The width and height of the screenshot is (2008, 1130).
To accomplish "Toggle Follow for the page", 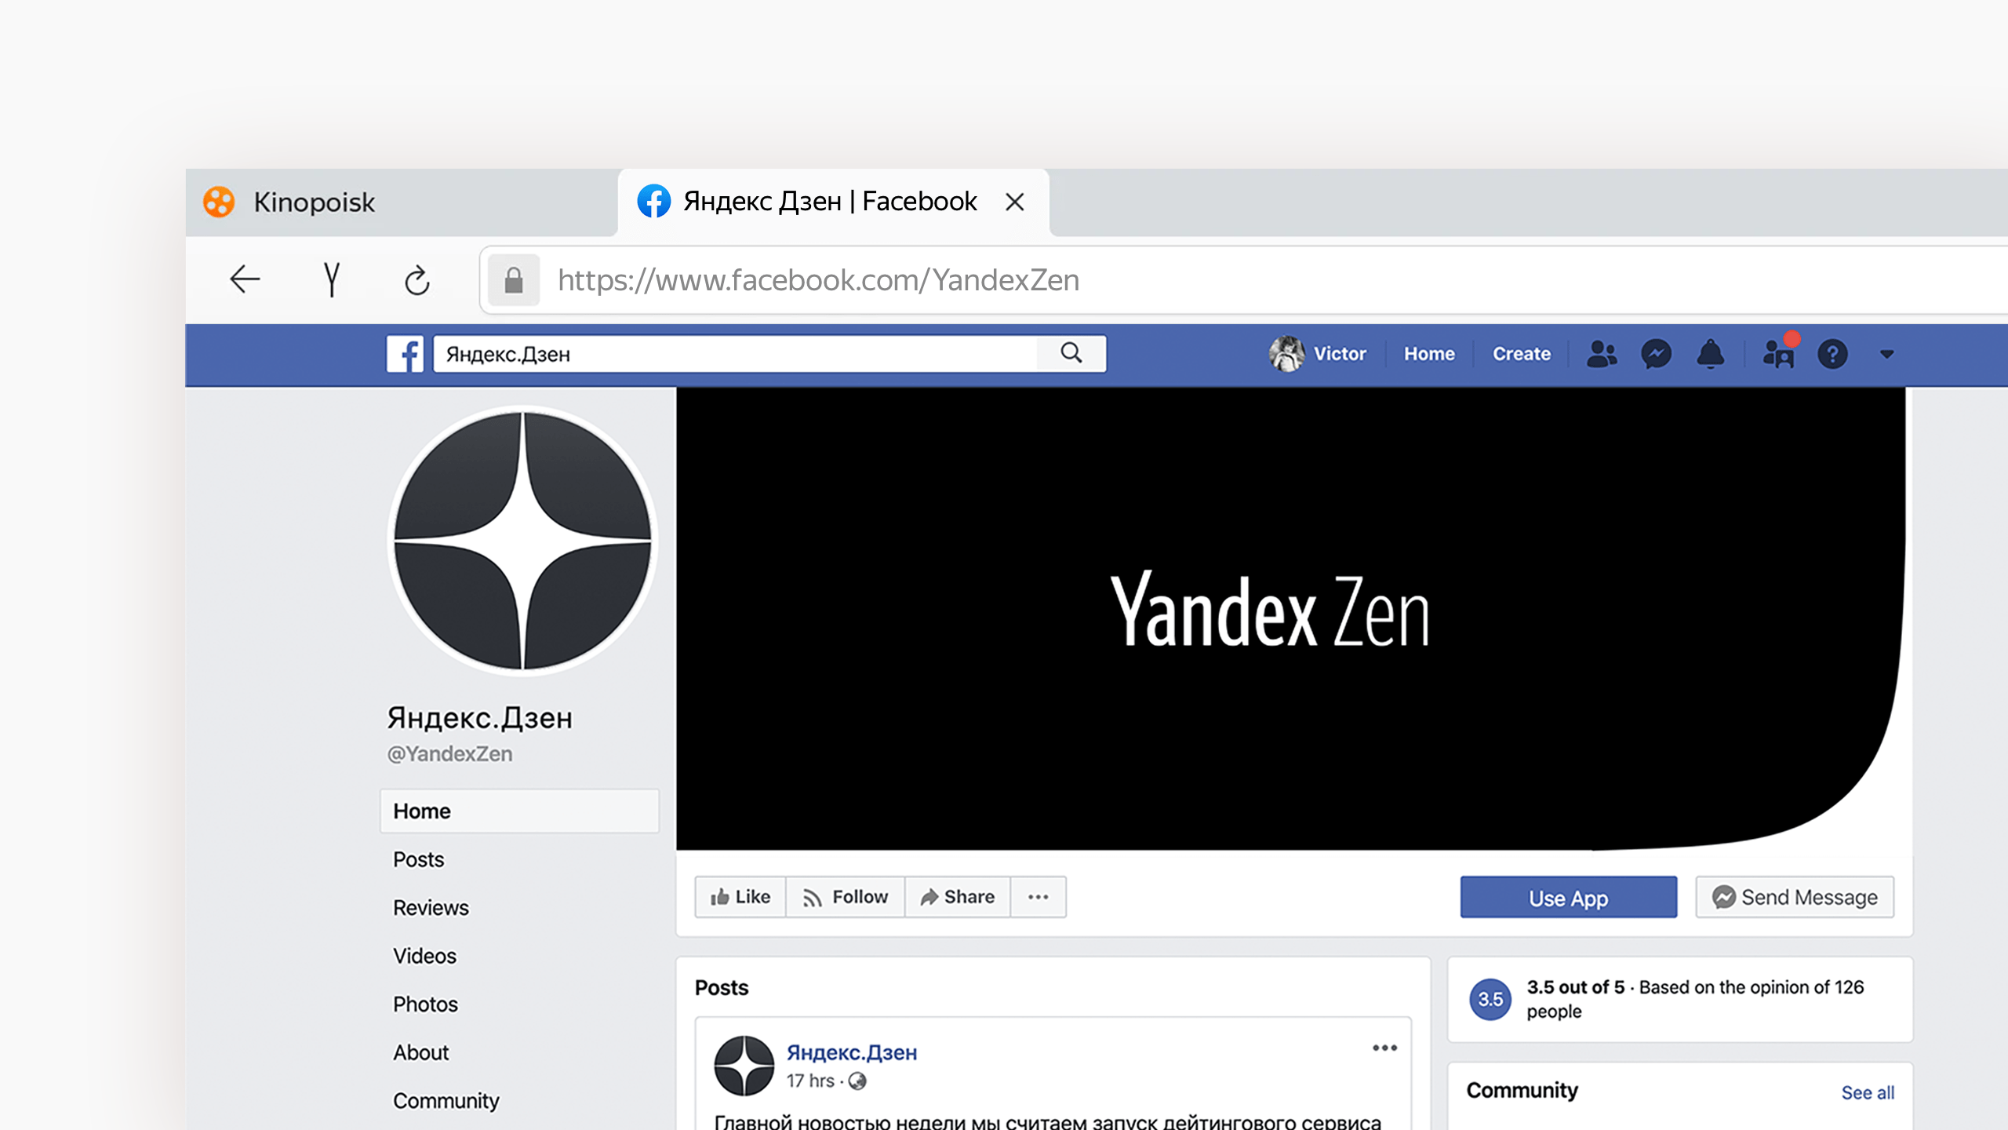I will [846, 897].
